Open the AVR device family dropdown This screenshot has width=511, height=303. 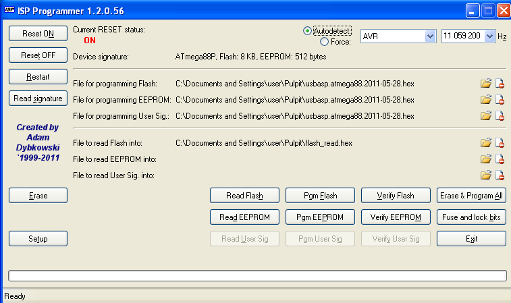[430, 36]
